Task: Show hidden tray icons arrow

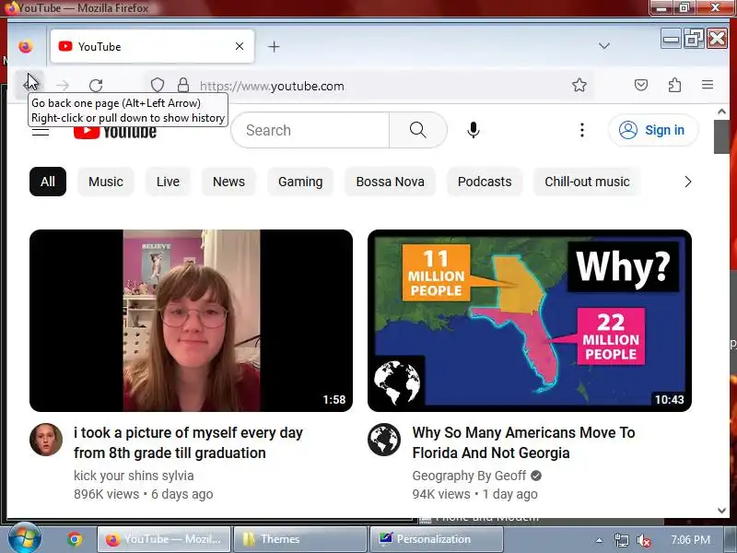Action: [x=599, y=540]
